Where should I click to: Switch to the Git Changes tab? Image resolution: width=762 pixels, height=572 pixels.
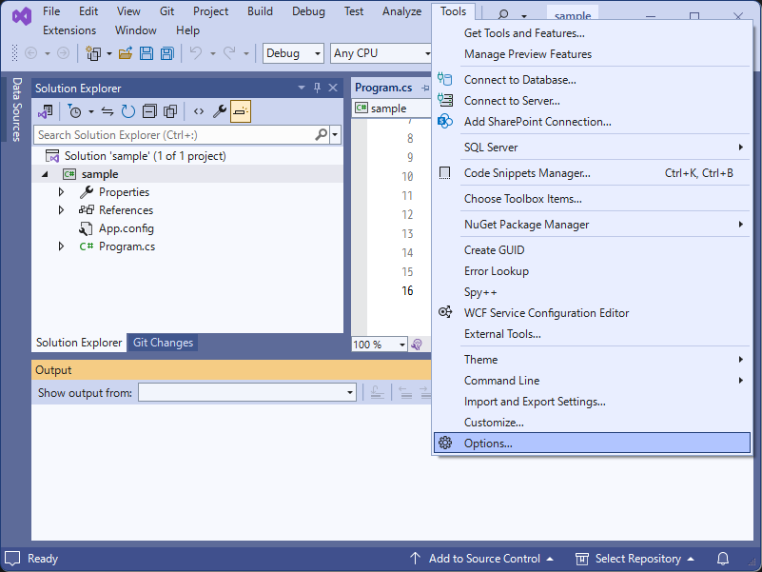pos(163,343)
